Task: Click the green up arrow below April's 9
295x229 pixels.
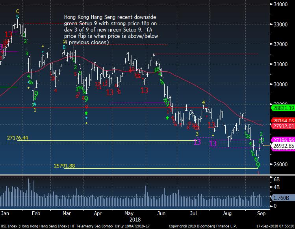Action: click(86, 113)
